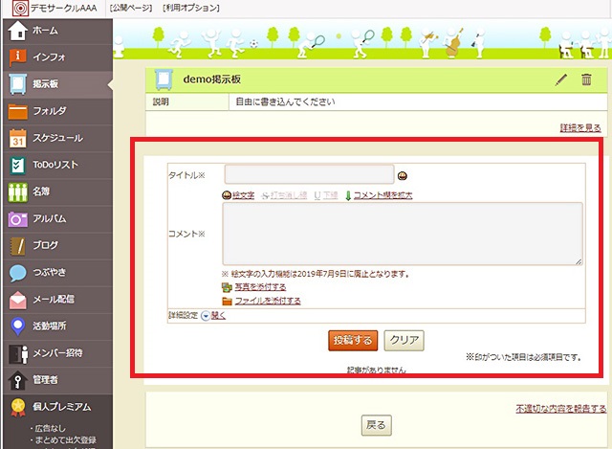Open ホーム from the sidebar
This screenshot has width=612, height=449.
[45, 30]
